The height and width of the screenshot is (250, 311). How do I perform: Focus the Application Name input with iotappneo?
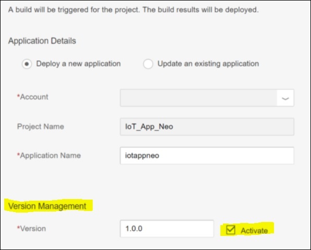[207, 155]
